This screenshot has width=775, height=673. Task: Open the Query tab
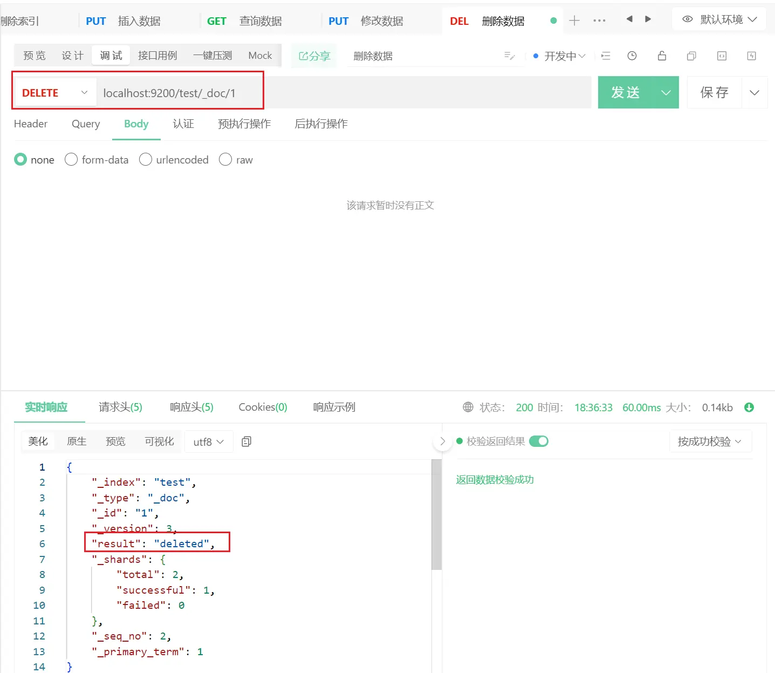(86, 124)
